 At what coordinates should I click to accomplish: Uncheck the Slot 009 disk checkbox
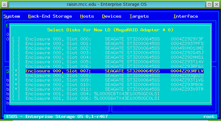click(x=16, y=80)
